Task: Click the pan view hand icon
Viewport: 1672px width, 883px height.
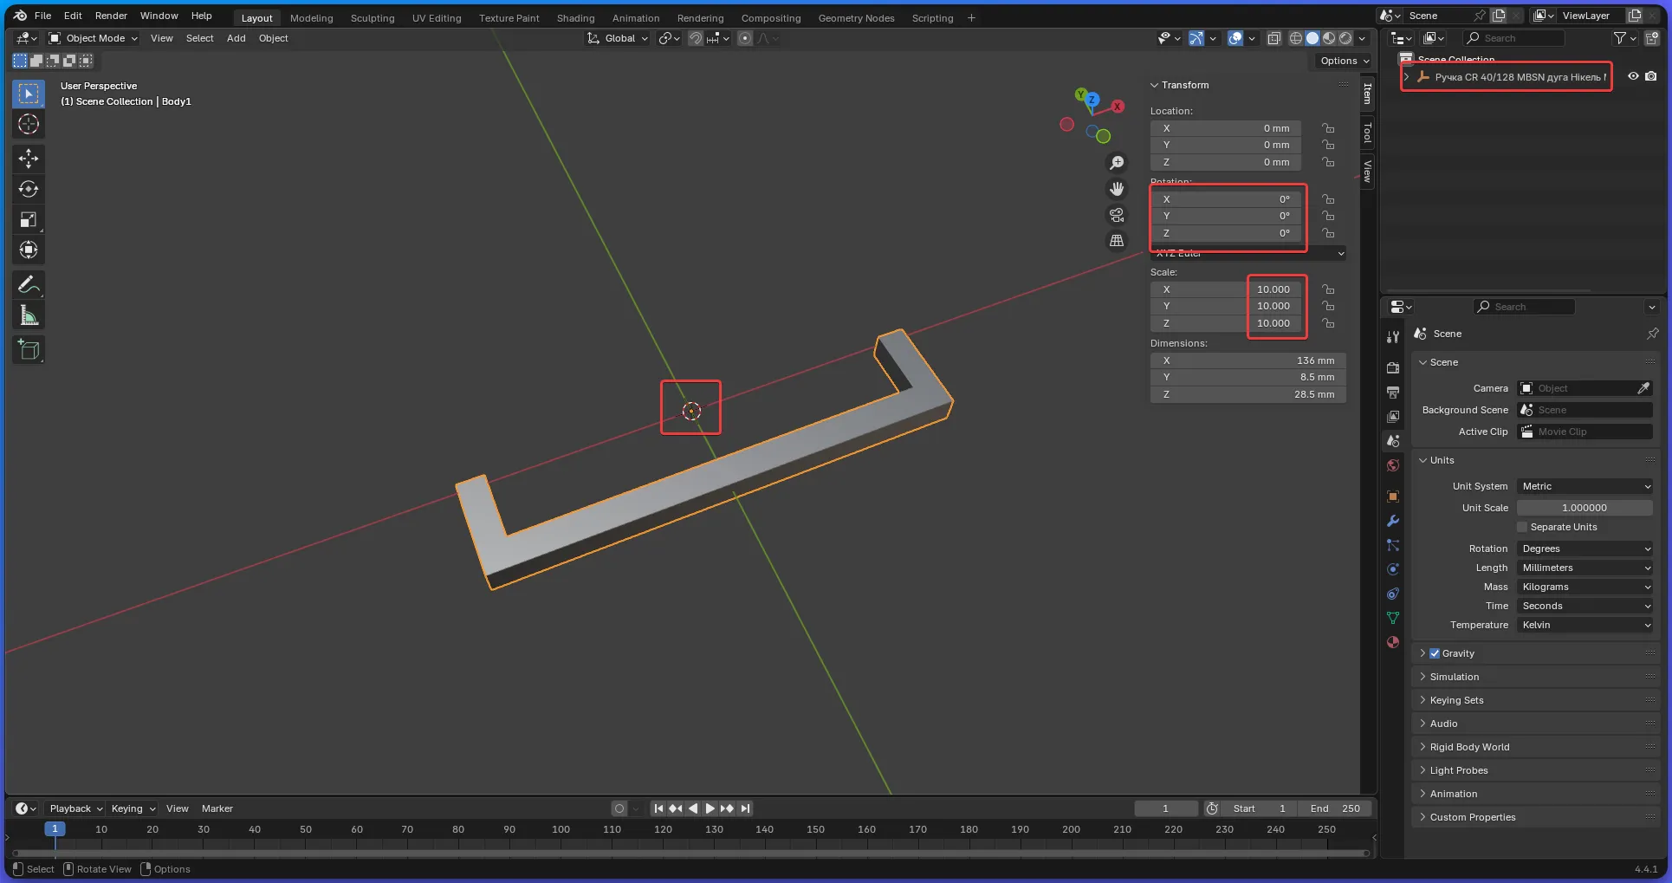Action: (x=1117, y=189)
